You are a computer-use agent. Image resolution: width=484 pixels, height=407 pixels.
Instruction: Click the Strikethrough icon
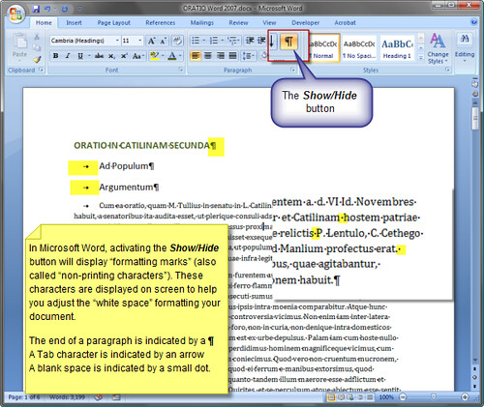[99, 56]
